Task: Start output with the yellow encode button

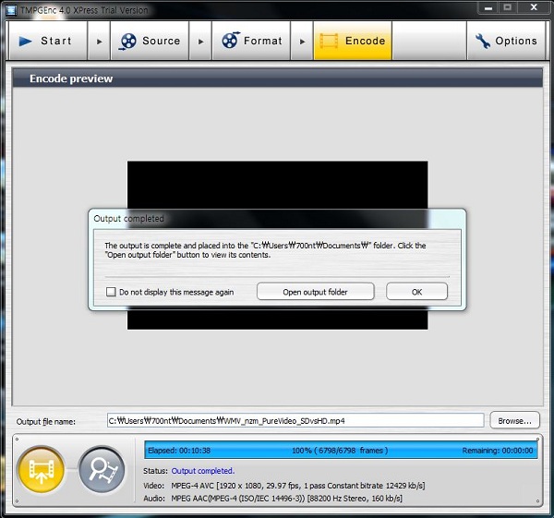Action: pyautogui.click(x=41, y=470)
